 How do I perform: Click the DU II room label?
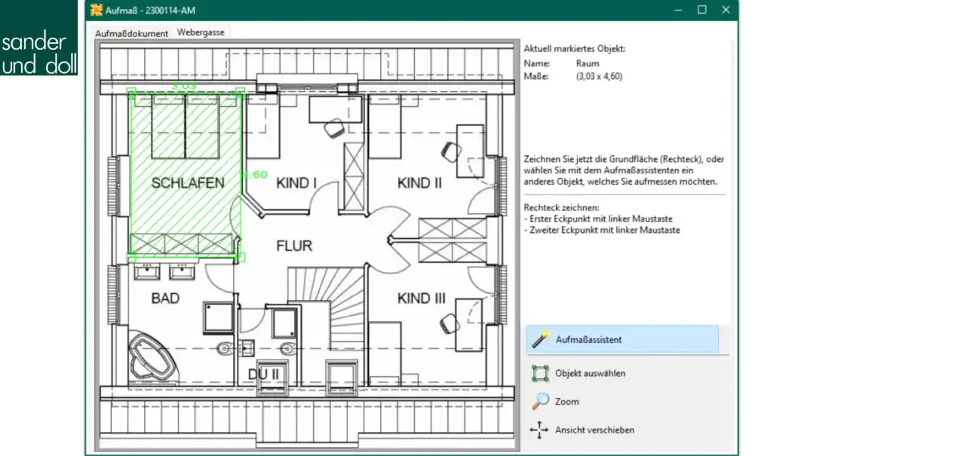263,375
